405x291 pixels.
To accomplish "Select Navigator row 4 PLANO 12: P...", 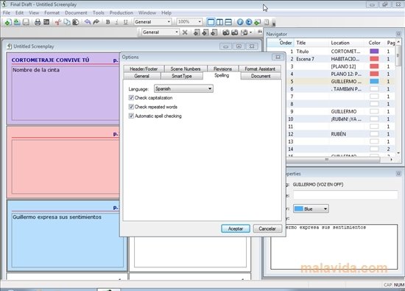I will click(x=340, y=74).
